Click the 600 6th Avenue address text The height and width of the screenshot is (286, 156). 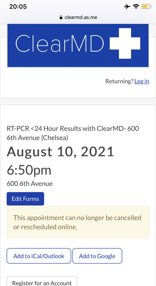pyautogui.click(x=30, y=184)
